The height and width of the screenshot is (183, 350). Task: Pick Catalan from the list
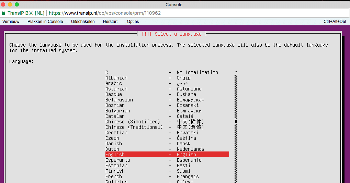(x=167, y=116)
